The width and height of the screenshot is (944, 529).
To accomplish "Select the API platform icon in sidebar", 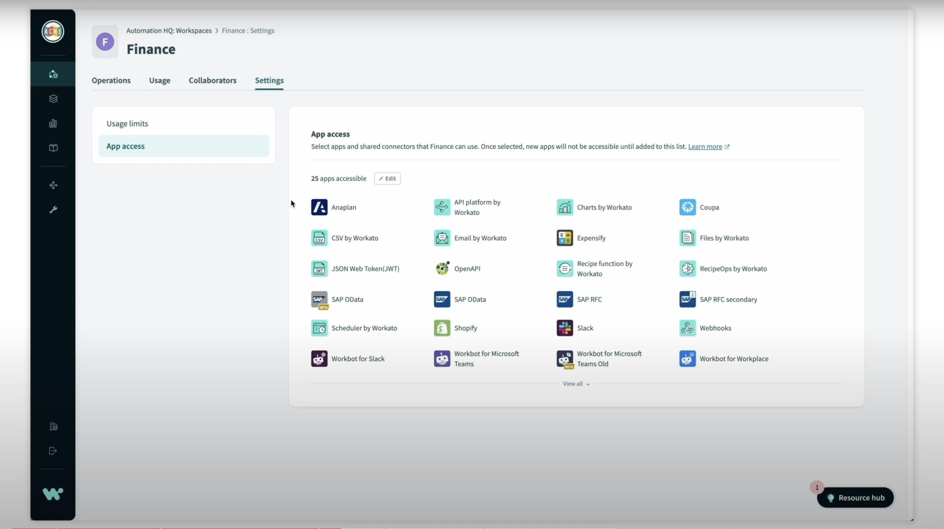I will (53, 186).
